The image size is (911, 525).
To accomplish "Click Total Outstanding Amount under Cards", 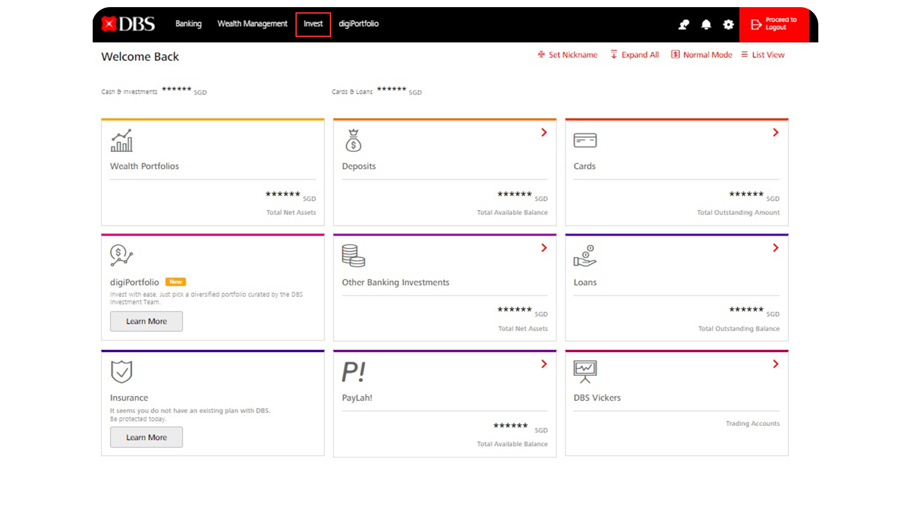I will coord(739,213).
